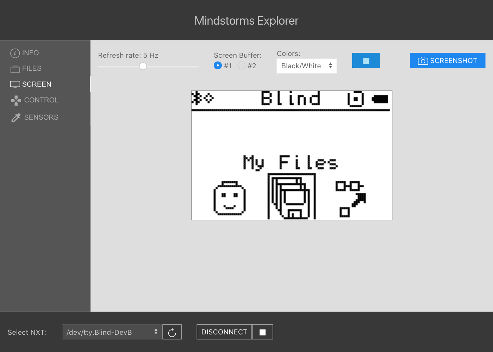Select screen buffer #1 radio button

coord(218,65)
